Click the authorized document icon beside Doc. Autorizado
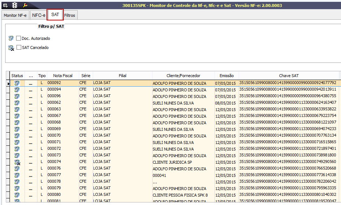 [x=11, y=38]
